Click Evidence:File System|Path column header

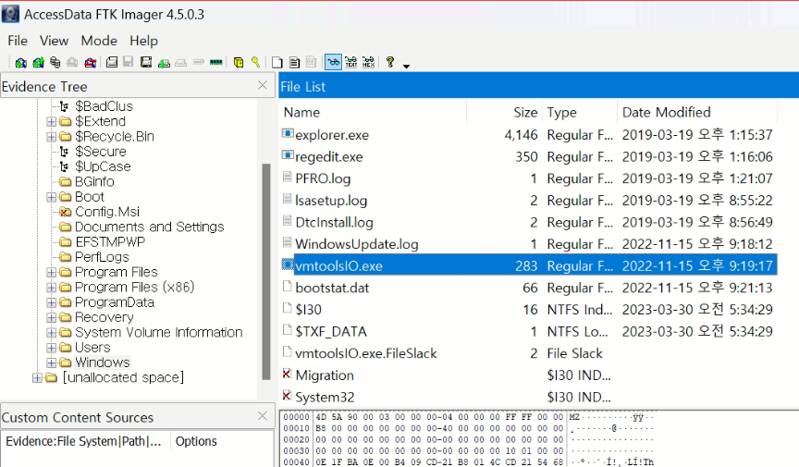pos(85,441)
